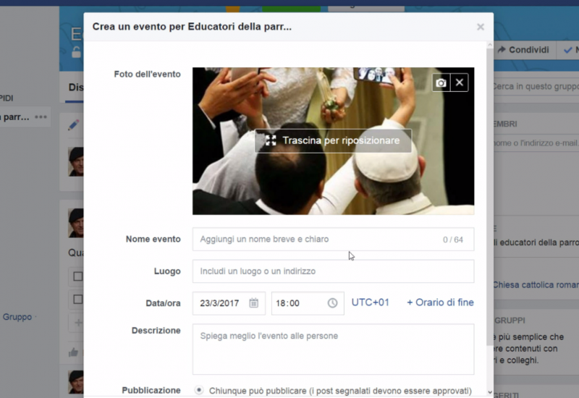This screenshot has height=398, width=579.
Task: Tick the first checkbox in the background poll
Action: [x=77, y=276]
